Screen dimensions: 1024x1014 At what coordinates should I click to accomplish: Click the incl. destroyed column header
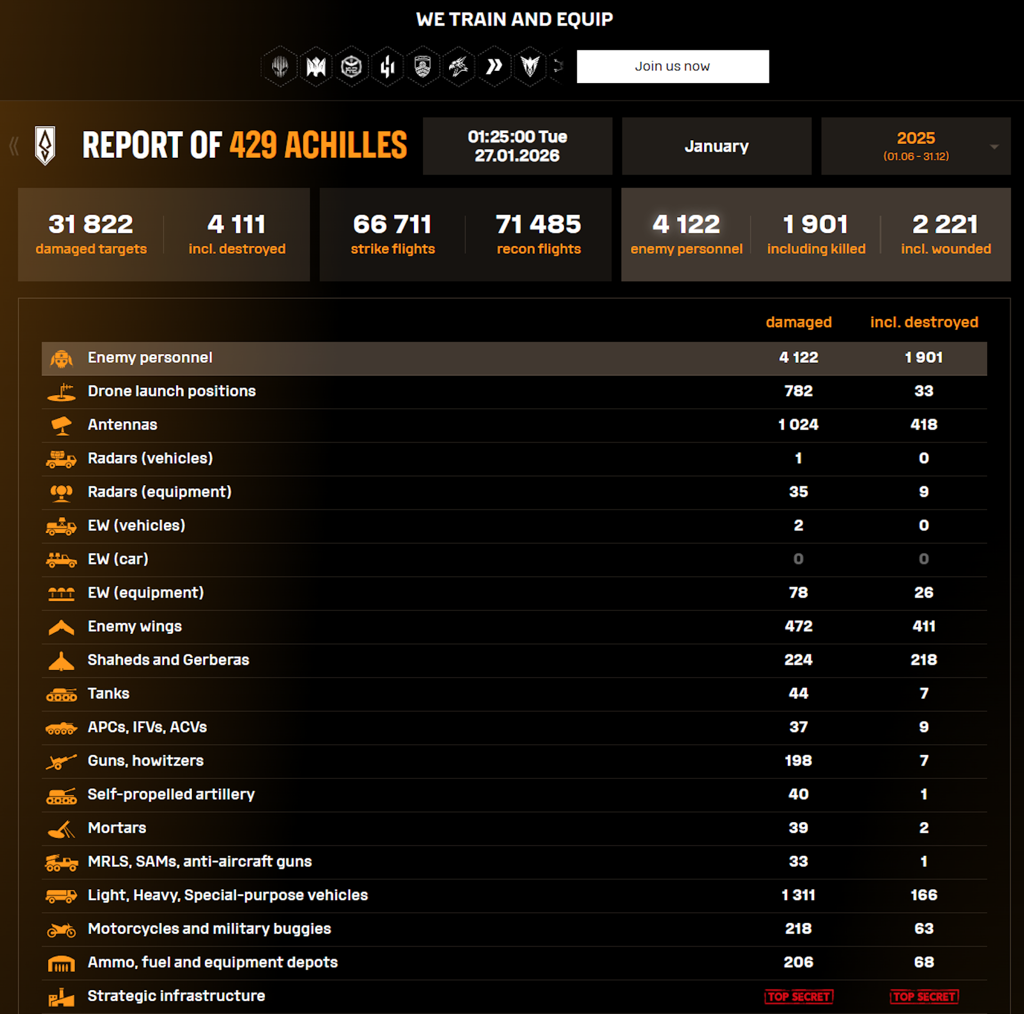click(x=924, y=322)
